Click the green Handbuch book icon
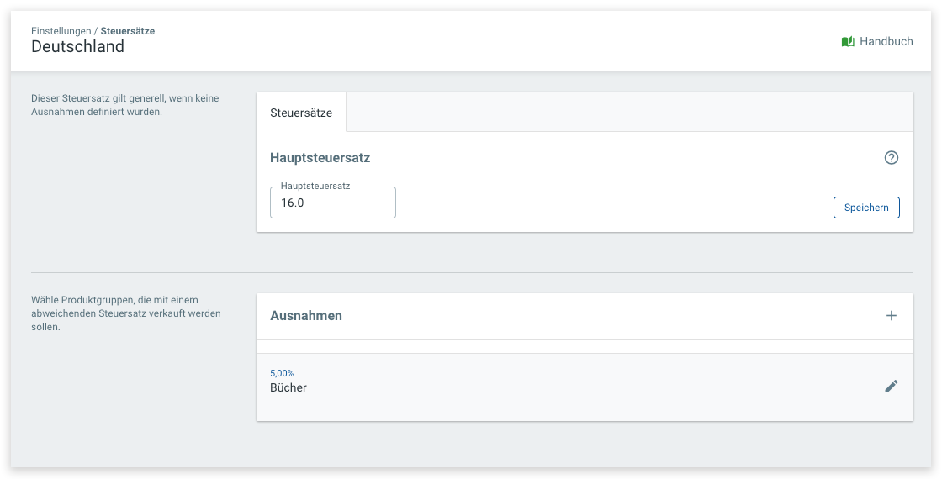942x479 pixels. (848, 41)
